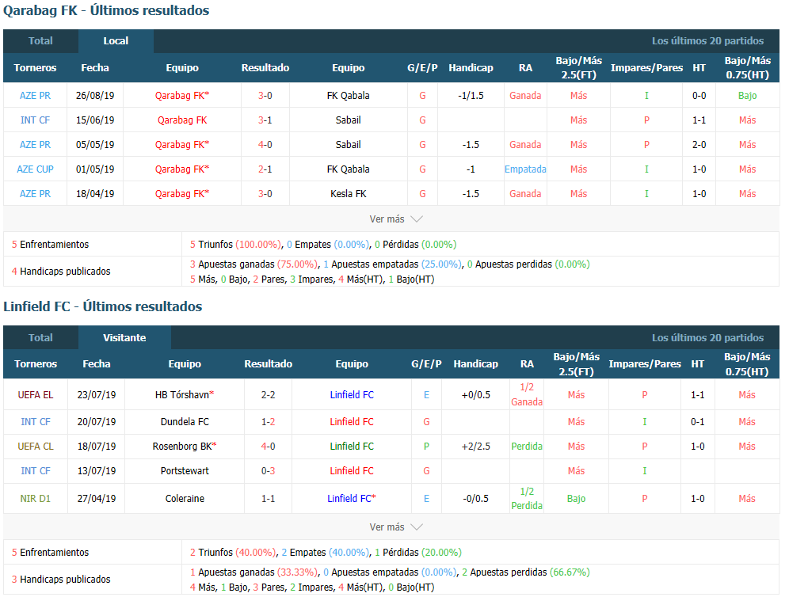Click Los últimos 20 partidos in Qarabag header
Viewport: 789px width, 597px height.
[707, 41]
